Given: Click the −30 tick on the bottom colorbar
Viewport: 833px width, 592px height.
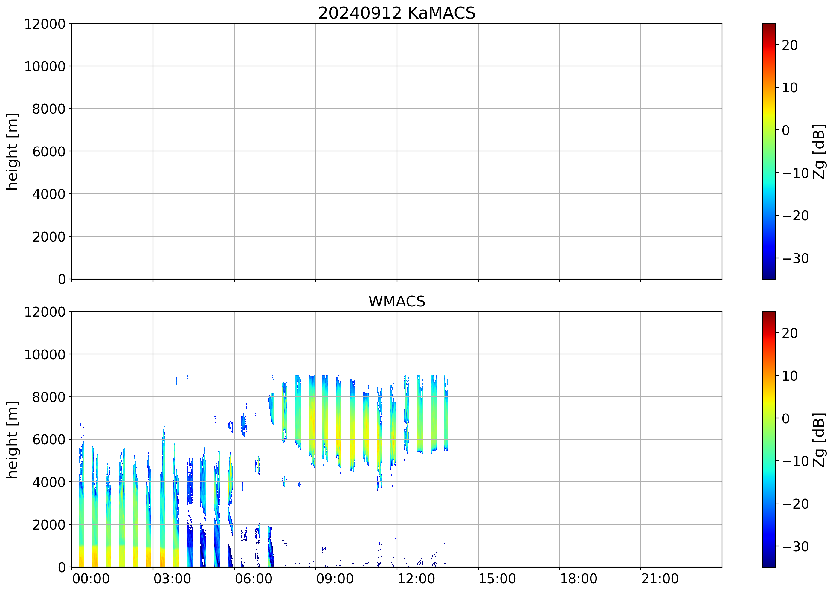Looking at the screenshot, I should (x=795, y=547).
